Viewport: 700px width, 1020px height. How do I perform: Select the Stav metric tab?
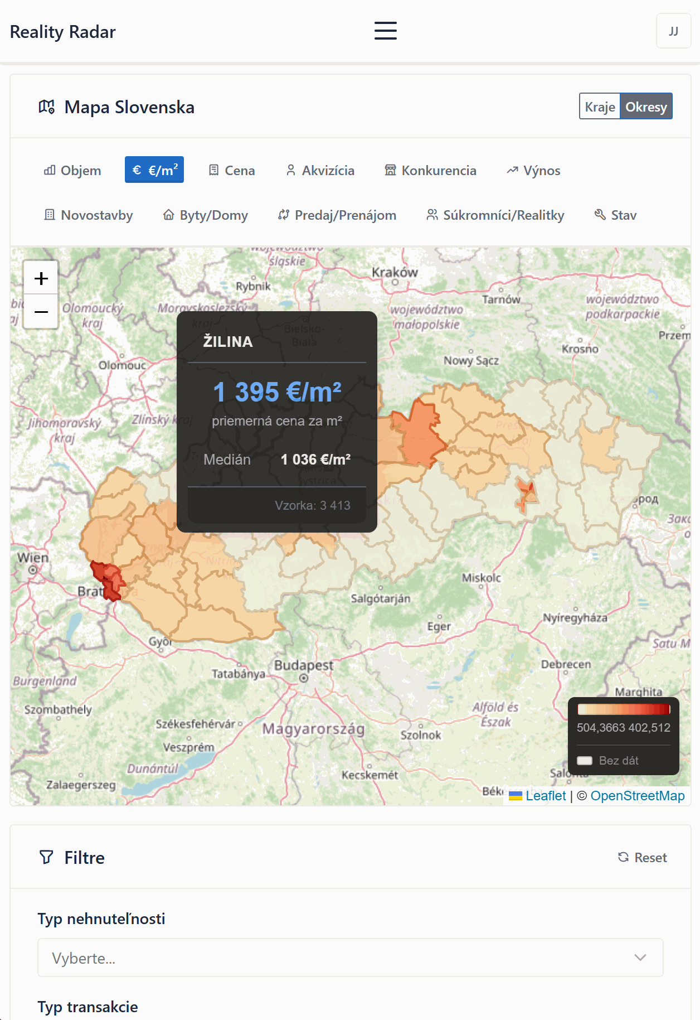tap(615, 215)
